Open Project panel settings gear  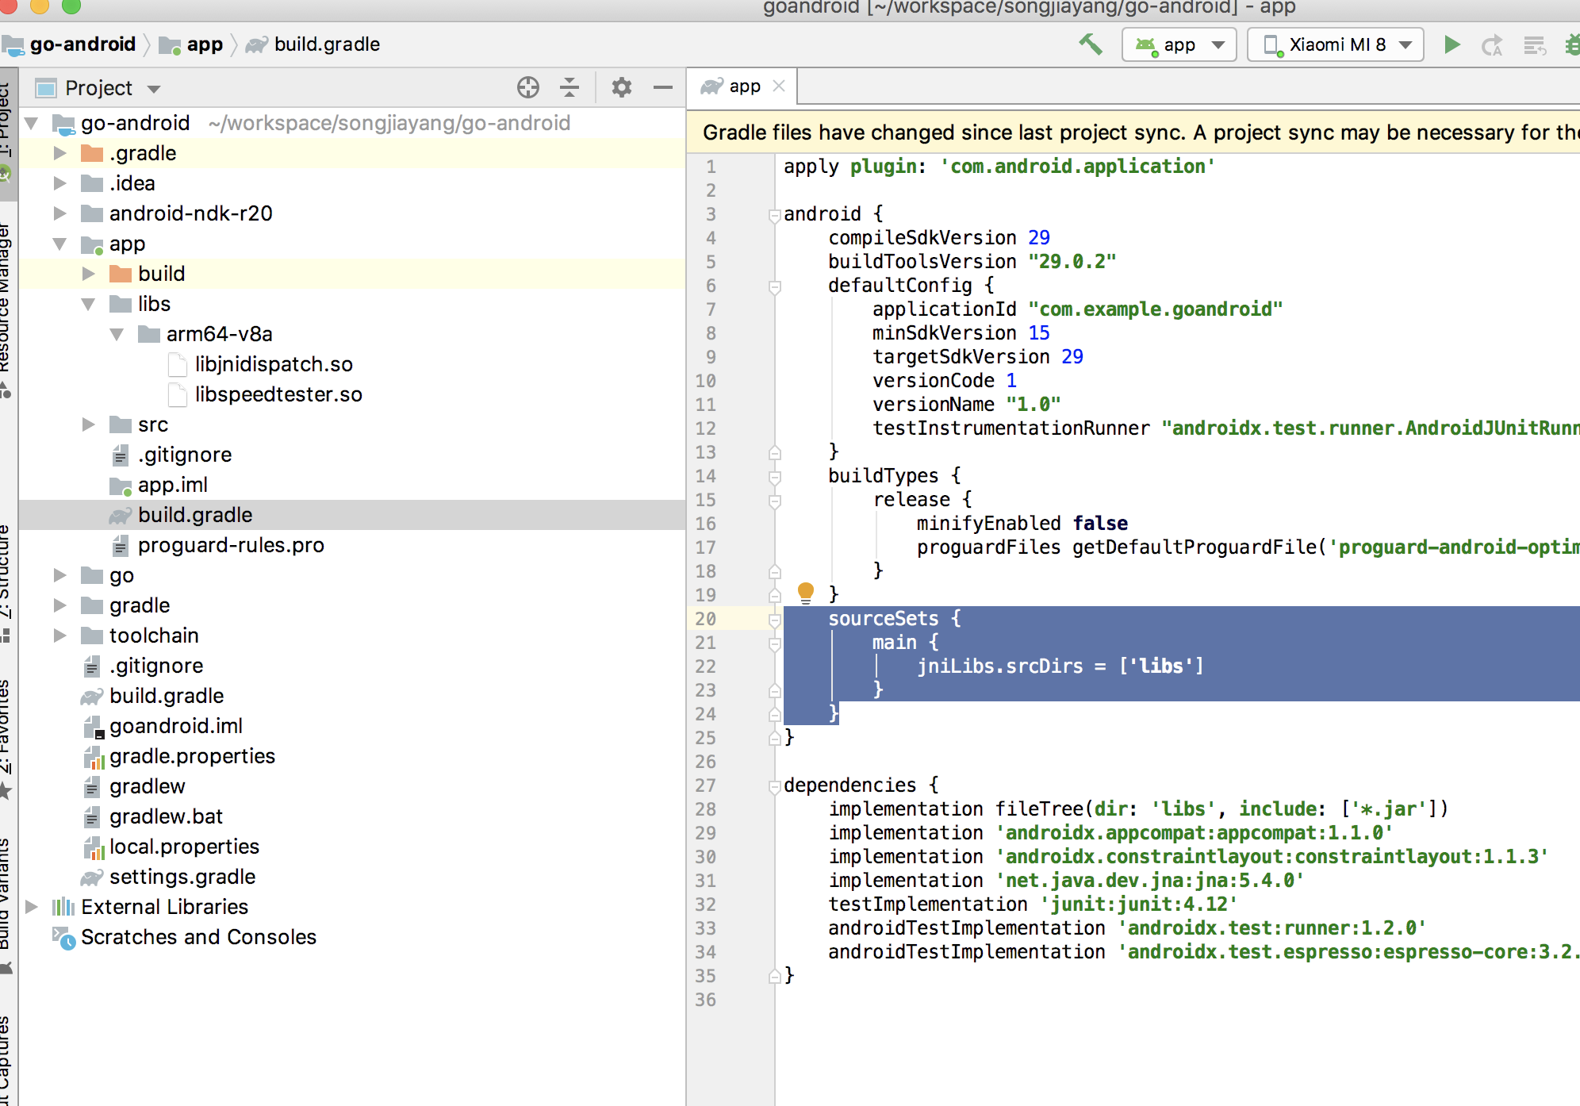[x=622, y=87]
